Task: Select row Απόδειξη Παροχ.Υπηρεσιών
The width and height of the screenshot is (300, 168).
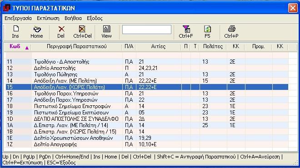Action: point(147,100)
